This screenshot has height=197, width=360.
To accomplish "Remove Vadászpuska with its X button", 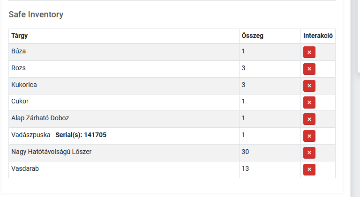I will tap(309, 136).
